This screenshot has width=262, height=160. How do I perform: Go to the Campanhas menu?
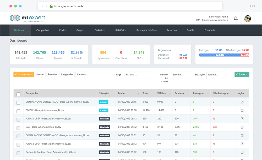pyautogui.click(x=43, y=30)
